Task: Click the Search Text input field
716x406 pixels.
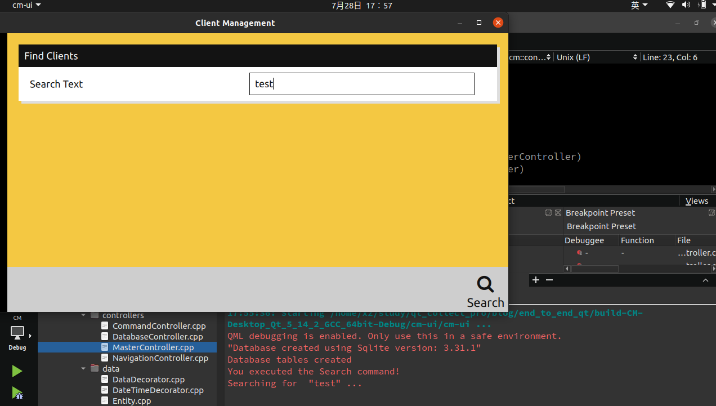Action: (361, 84)
